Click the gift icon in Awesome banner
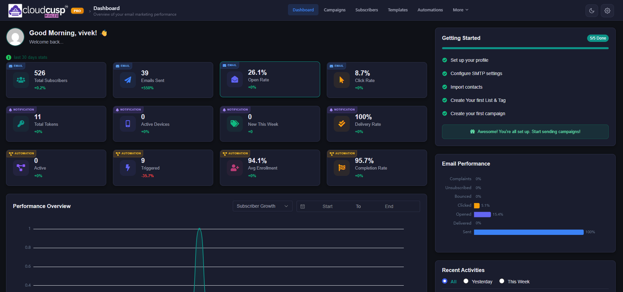Image resolution: width=623 pixels, height=292 pixels. 472,132
